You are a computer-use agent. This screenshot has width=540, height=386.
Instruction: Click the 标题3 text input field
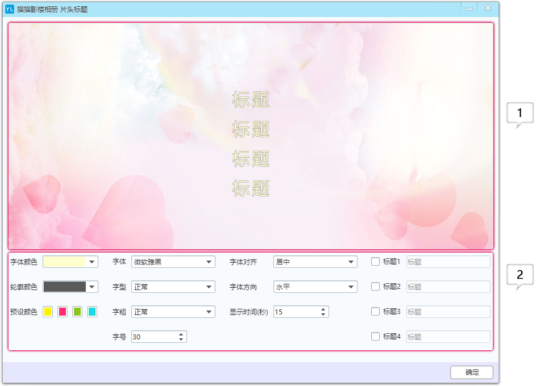point(448,312)
